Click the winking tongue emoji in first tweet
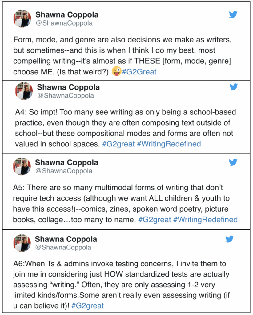This screenshot has height=315, width=253. (x=117, y=71)
